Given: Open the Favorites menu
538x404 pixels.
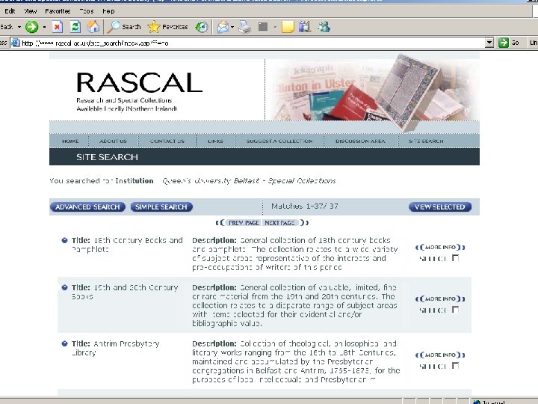Looking at the screenshot, I should coord(58,11).
